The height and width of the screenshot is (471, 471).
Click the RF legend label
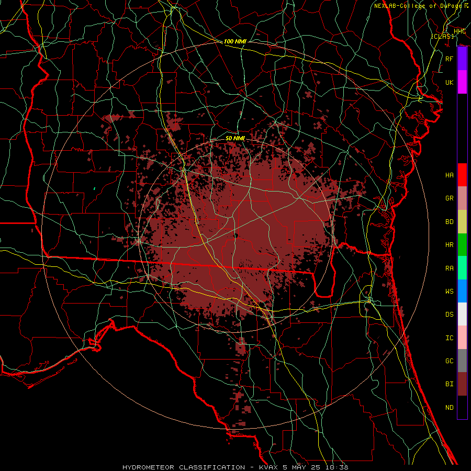coord(450,59)
